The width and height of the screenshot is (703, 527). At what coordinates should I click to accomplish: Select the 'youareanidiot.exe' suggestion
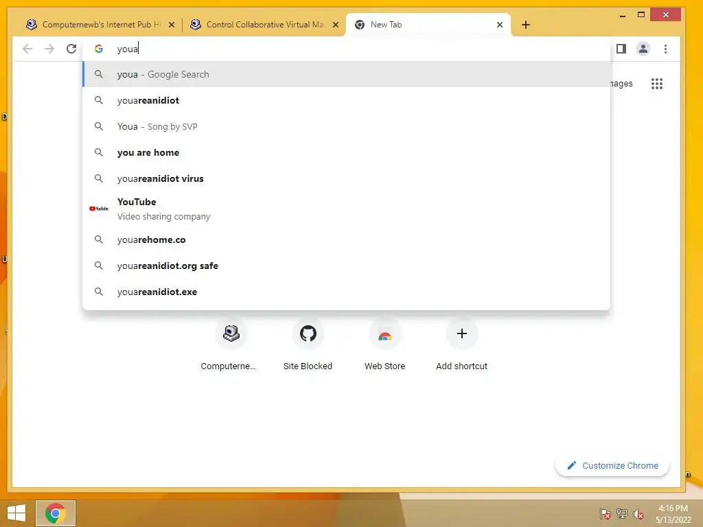coord(346,292)
